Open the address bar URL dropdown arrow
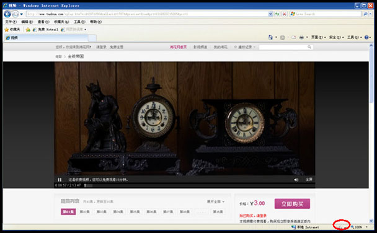 pyautogui.click(x=270, y=14)
